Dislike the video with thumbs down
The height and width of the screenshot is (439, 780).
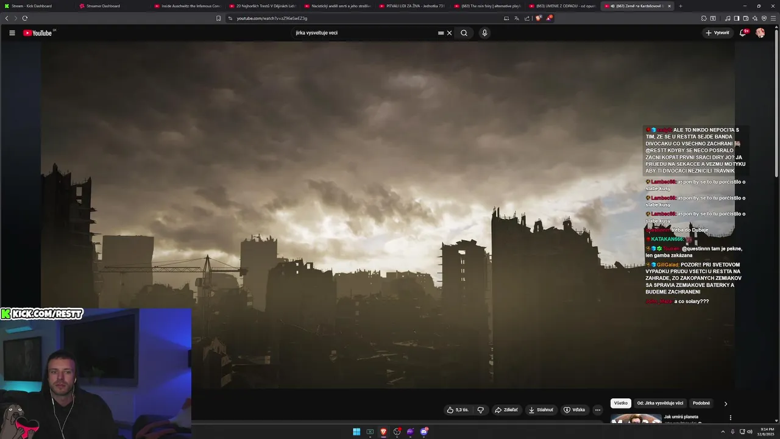click(480, 410)
